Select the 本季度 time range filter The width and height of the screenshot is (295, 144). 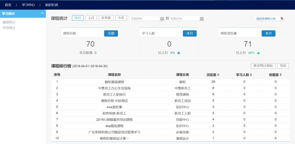[x=106, y=18]
